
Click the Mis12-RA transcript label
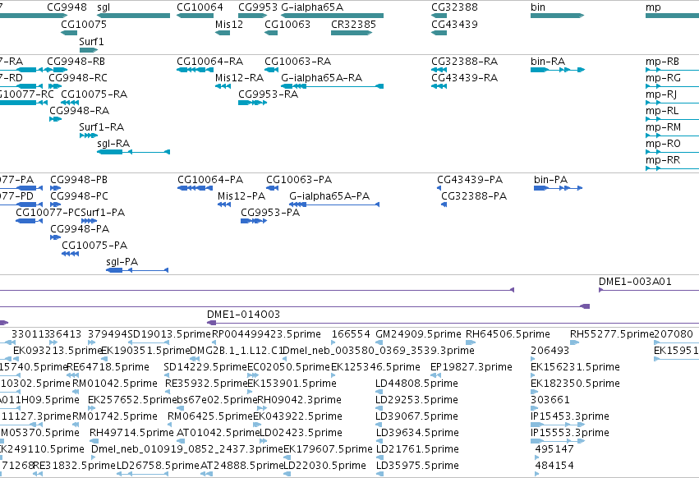(239, 77)
